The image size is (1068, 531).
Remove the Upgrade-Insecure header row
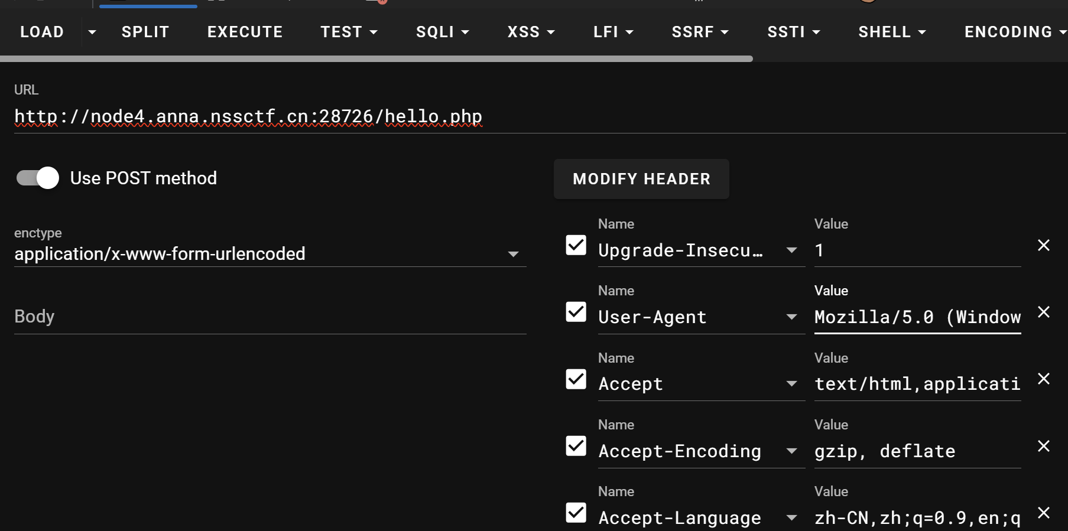(x=1043, y=245)
